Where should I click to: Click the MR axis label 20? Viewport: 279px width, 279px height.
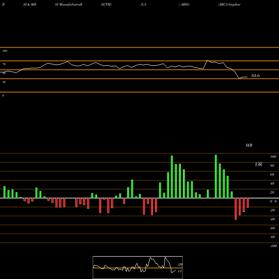point(272,193)
